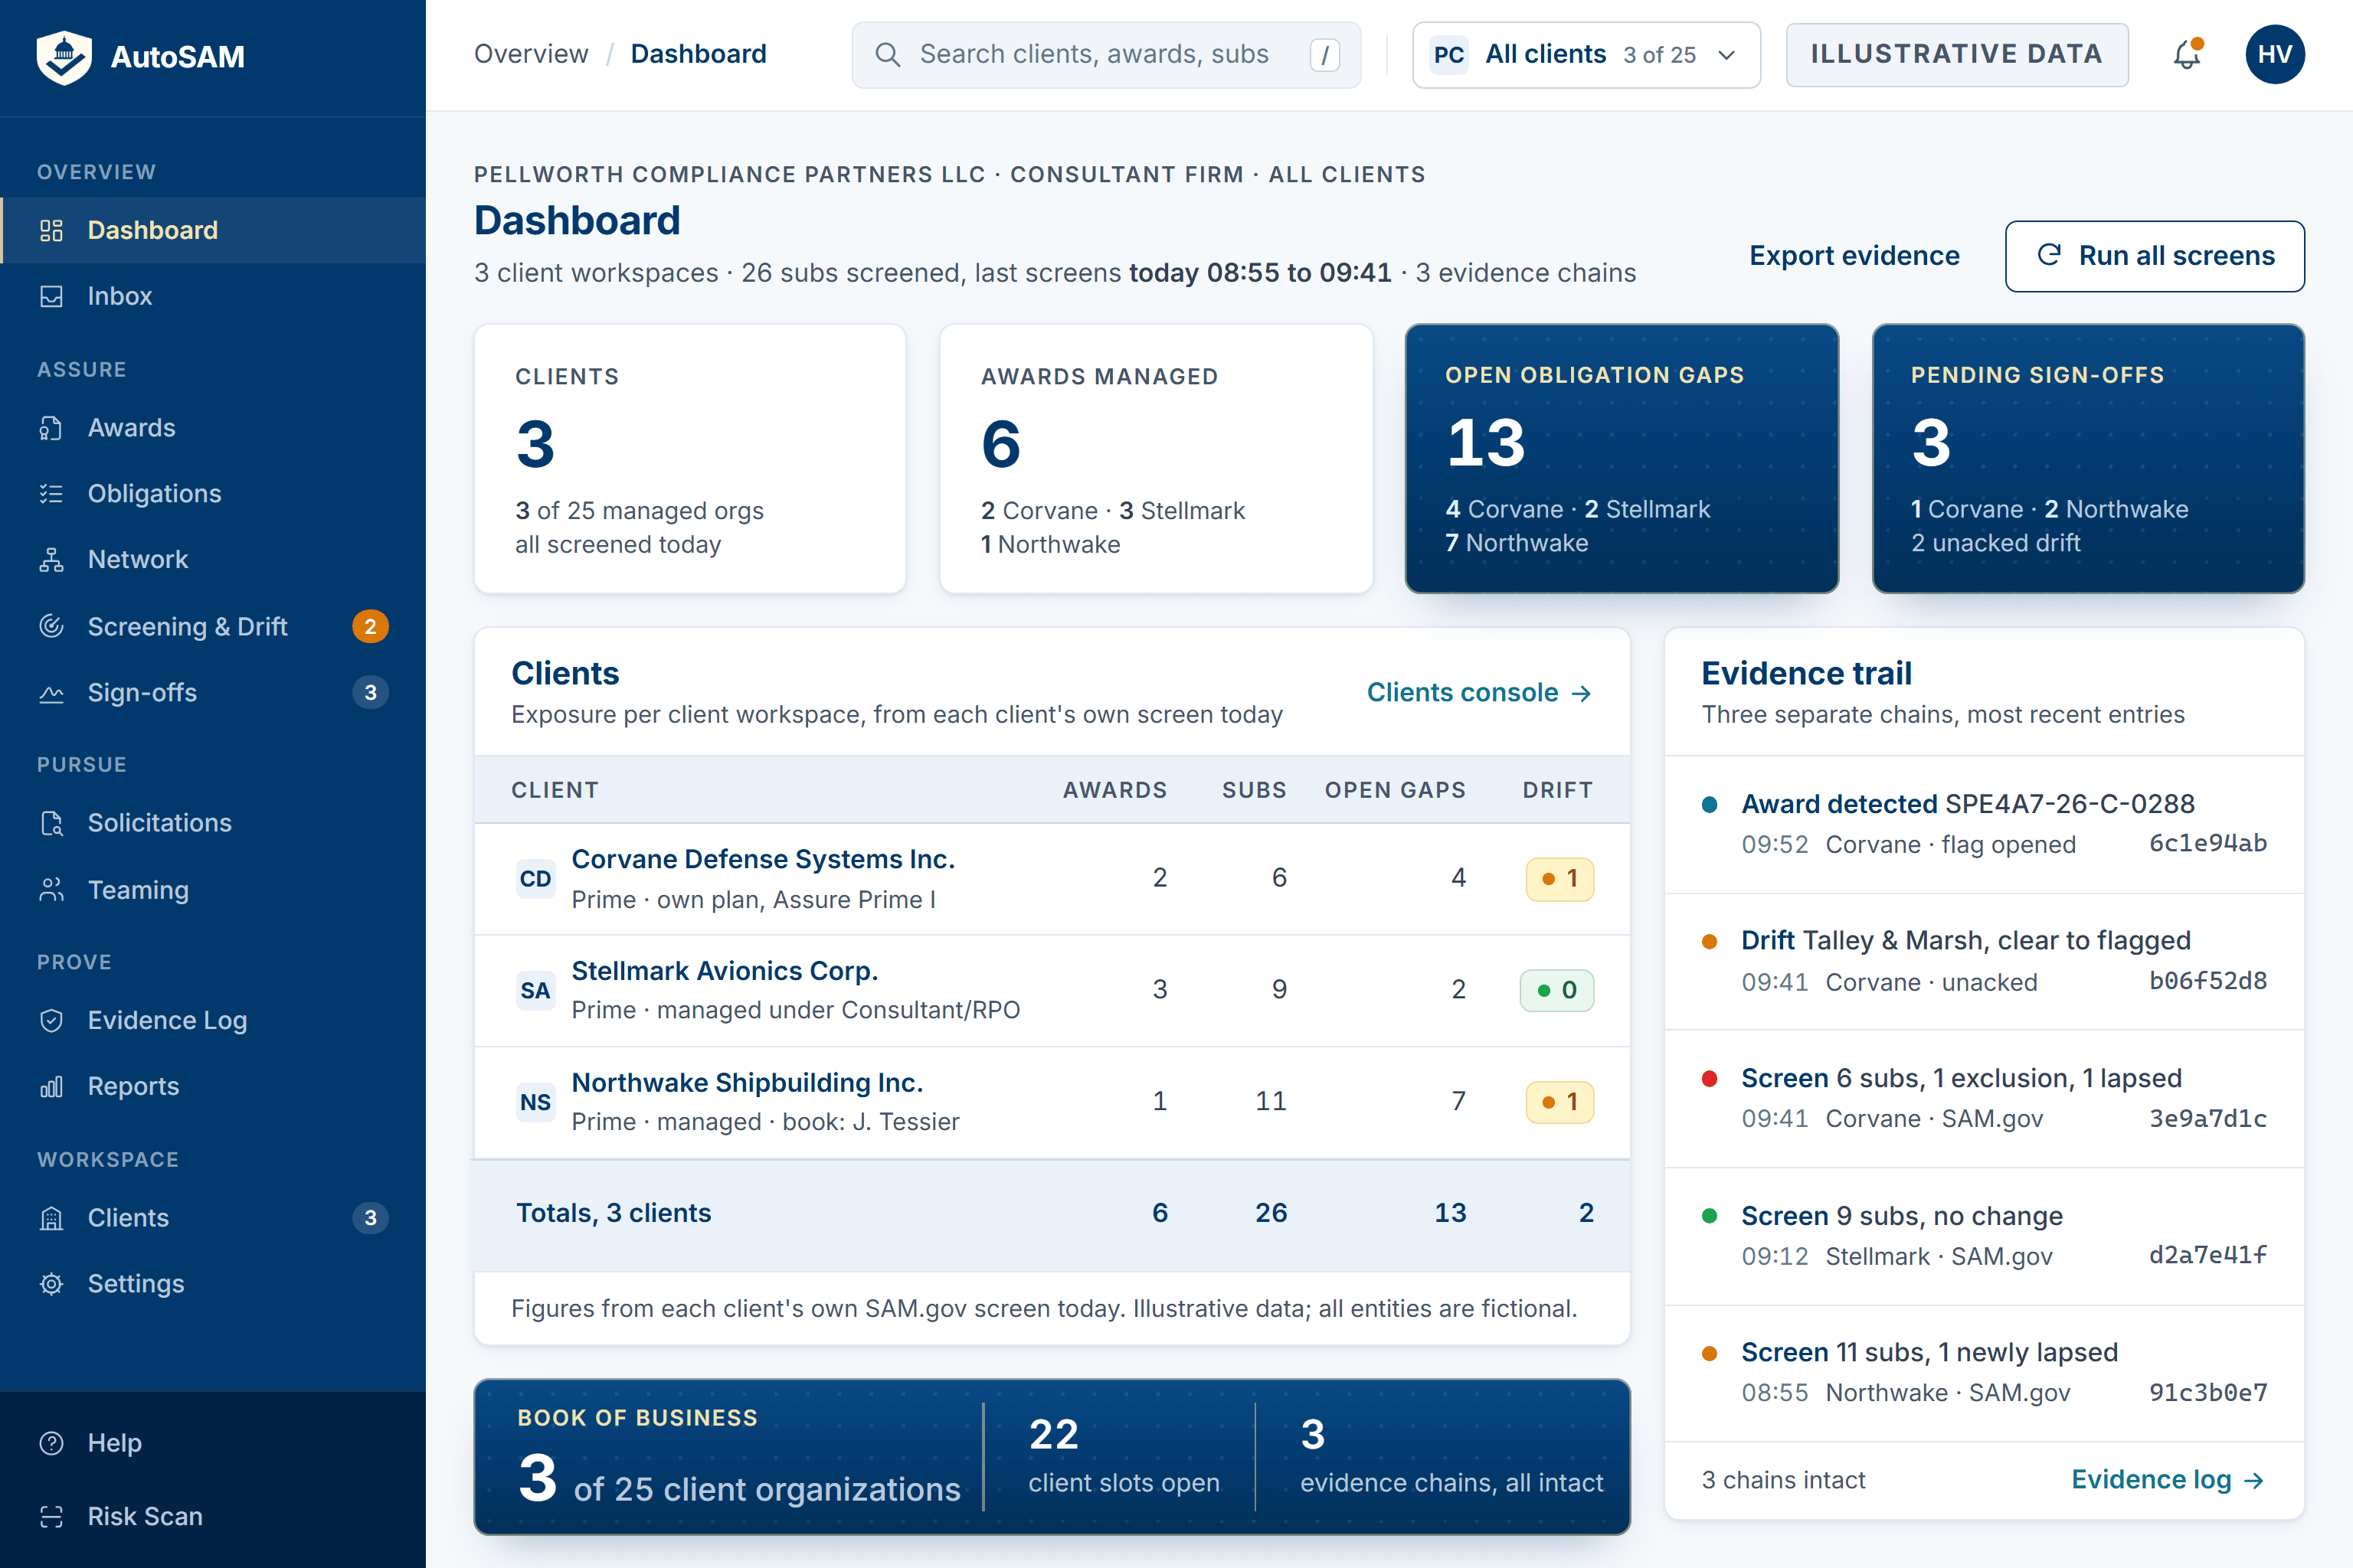2353x1568 pixels.
Task: Open the Inbox sidebar item
Action: pyautogui.click(x=213, y=296)
